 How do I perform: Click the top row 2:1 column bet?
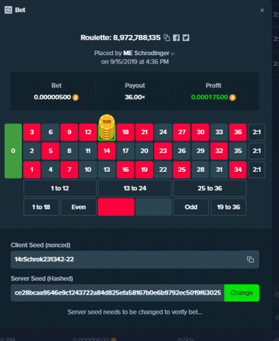click(256, 132)
